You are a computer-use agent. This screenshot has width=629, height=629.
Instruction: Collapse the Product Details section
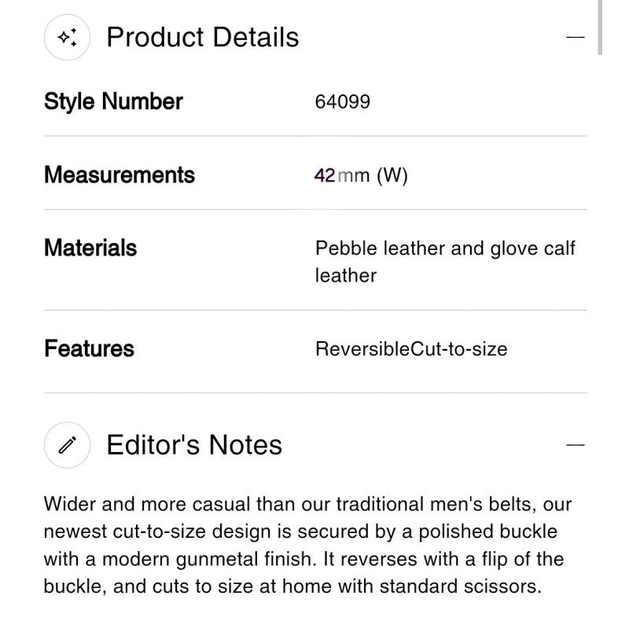(x=576, y=38)
